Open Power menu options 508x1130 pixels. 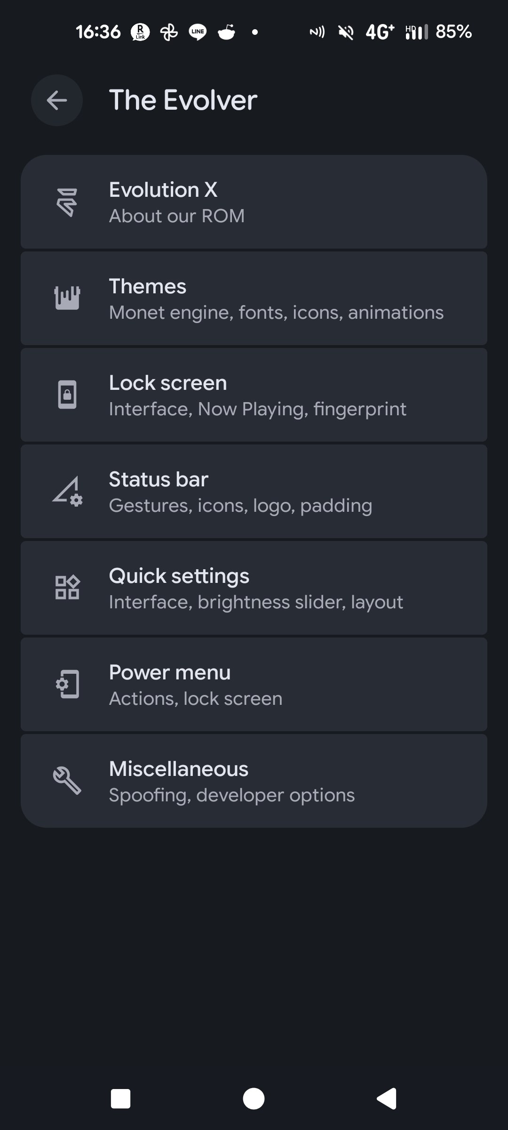(x=254, y=685)
